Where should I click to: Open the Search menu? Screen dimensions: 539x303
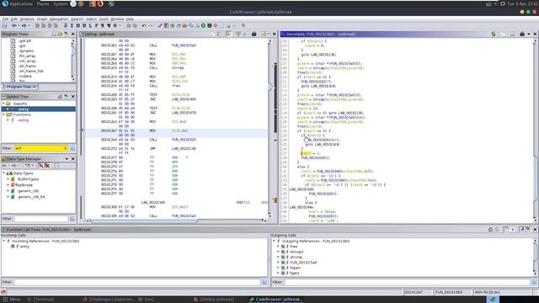(x=77, y=19)
